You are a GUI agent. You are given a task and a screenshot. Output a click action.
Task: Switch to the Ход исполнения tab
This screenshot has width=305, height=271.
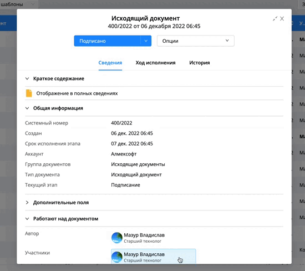pyautogui.click(x=155, y=63)
